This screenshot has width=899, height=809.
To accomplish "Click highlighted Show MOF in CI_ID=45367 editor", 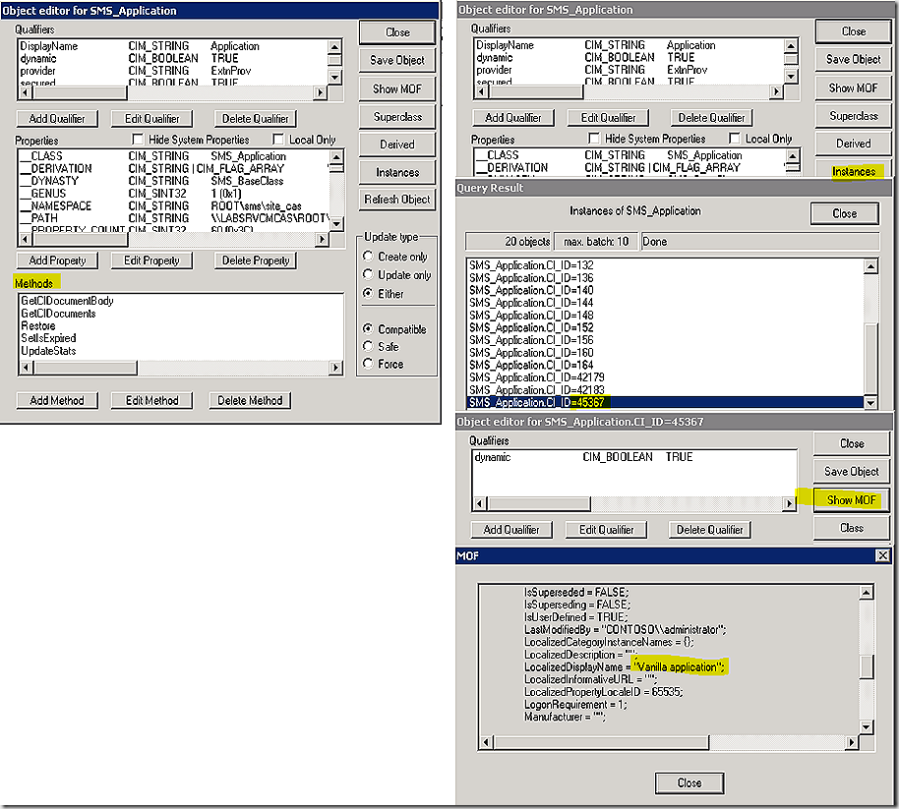I will 852,500.
